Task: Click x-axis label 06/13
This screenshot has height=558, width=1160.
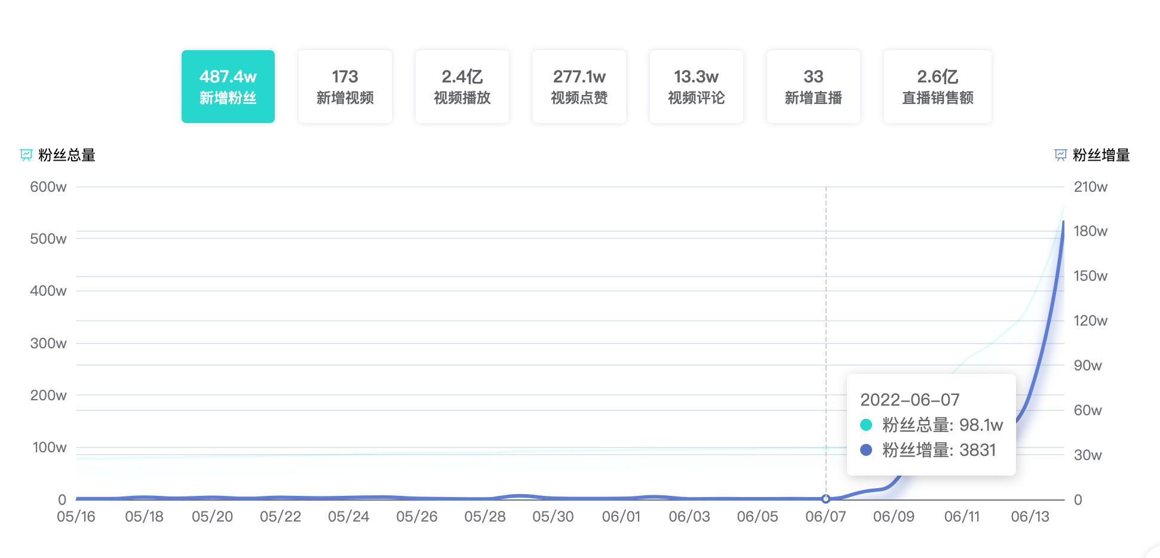Action: tap(1030, 517)
